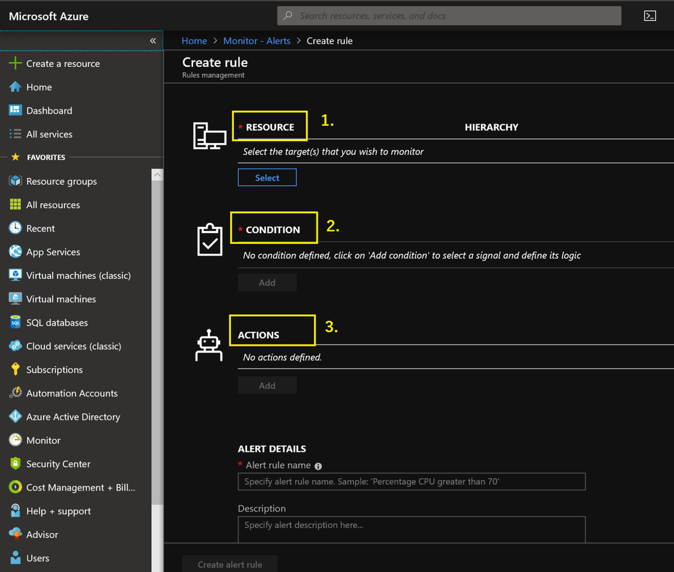Click the HIERARCHY column header

pyautogui.click(x=491, y=127)
